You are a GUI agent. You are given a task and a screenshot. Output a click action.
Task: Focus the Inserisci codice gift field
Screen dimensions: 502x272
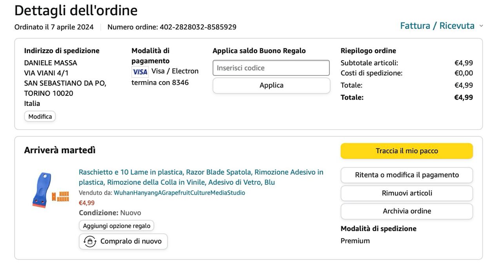coord(271,68)
